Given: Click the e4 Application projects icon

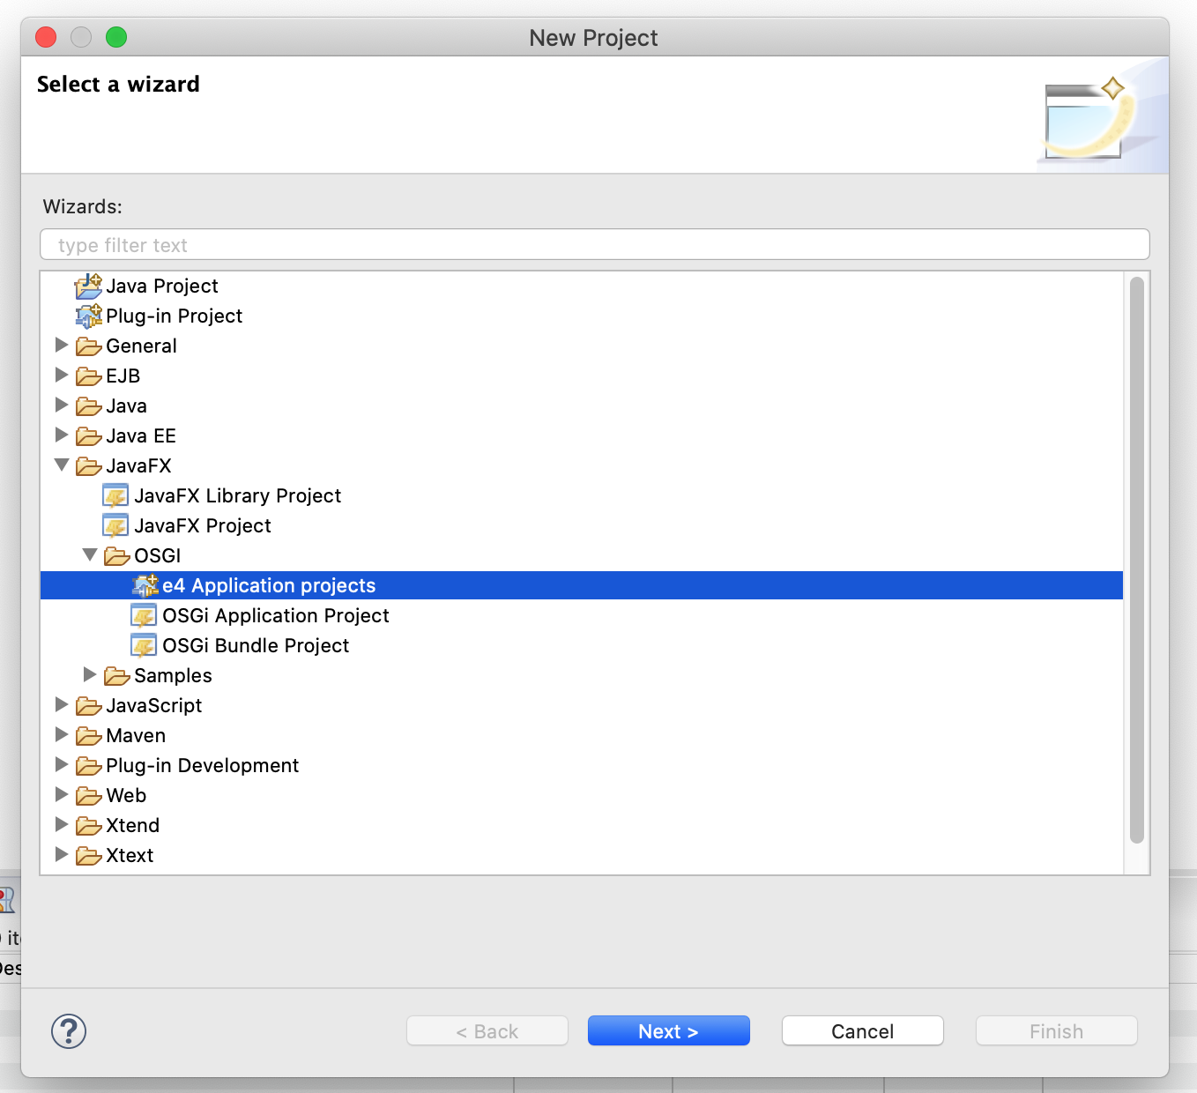Looking at the screenshot, I should pos(145,586).
